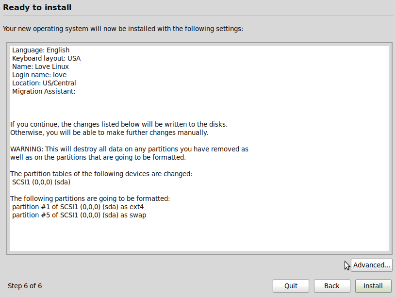This screenshot has width=396, height=297.
Task: Click the "Location: US/Central" line
Action: (x=44, y=83)
